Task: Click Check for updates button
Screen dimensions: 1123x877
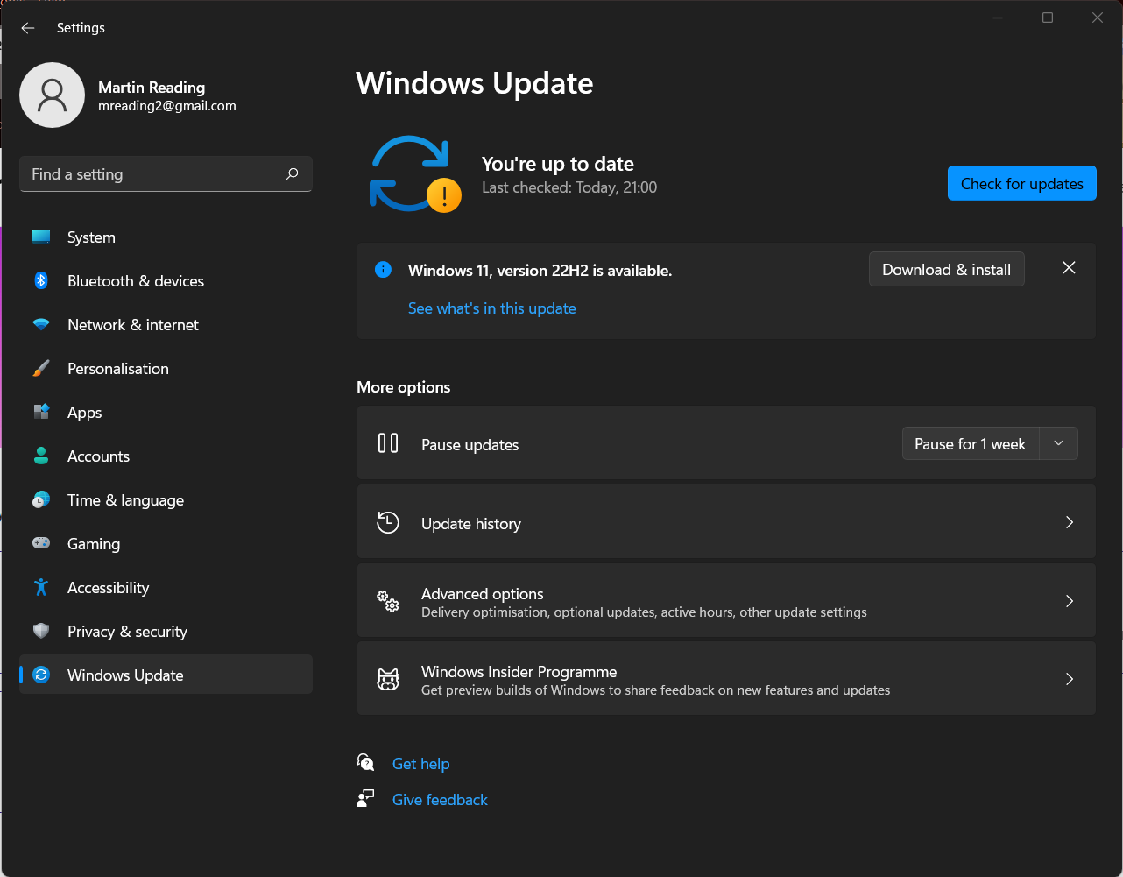Action: point(1022,183)
